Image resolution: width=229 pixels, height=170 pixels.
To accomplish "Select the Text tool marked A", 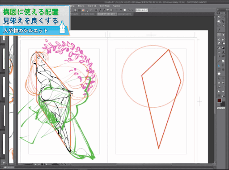I will coord(223,52).
